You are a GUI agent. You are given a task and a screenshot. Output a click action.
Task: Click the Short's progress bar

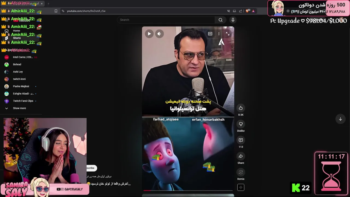point(188,190)
